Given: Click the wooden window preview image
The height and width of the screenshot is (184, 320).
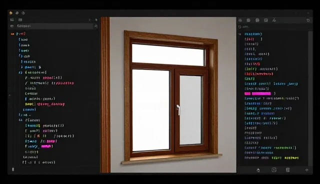Looking at the screenshot, I should (x=168, y=94).
